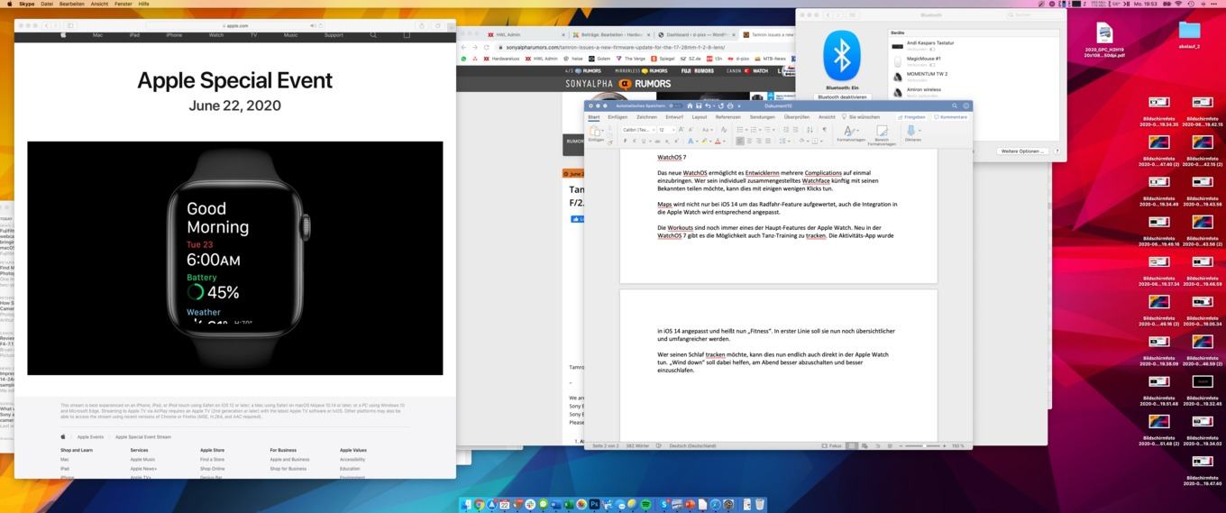Adjust the zoom slider in Word status bar

[x=922, y=445]
